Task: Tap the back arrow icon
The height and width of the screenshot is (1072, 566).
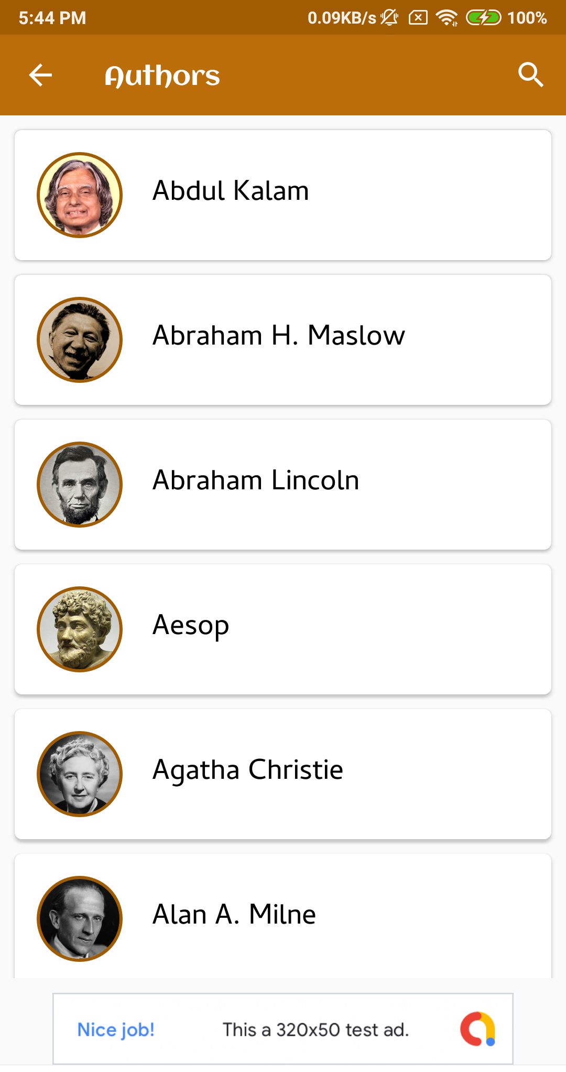Action: 40,75
